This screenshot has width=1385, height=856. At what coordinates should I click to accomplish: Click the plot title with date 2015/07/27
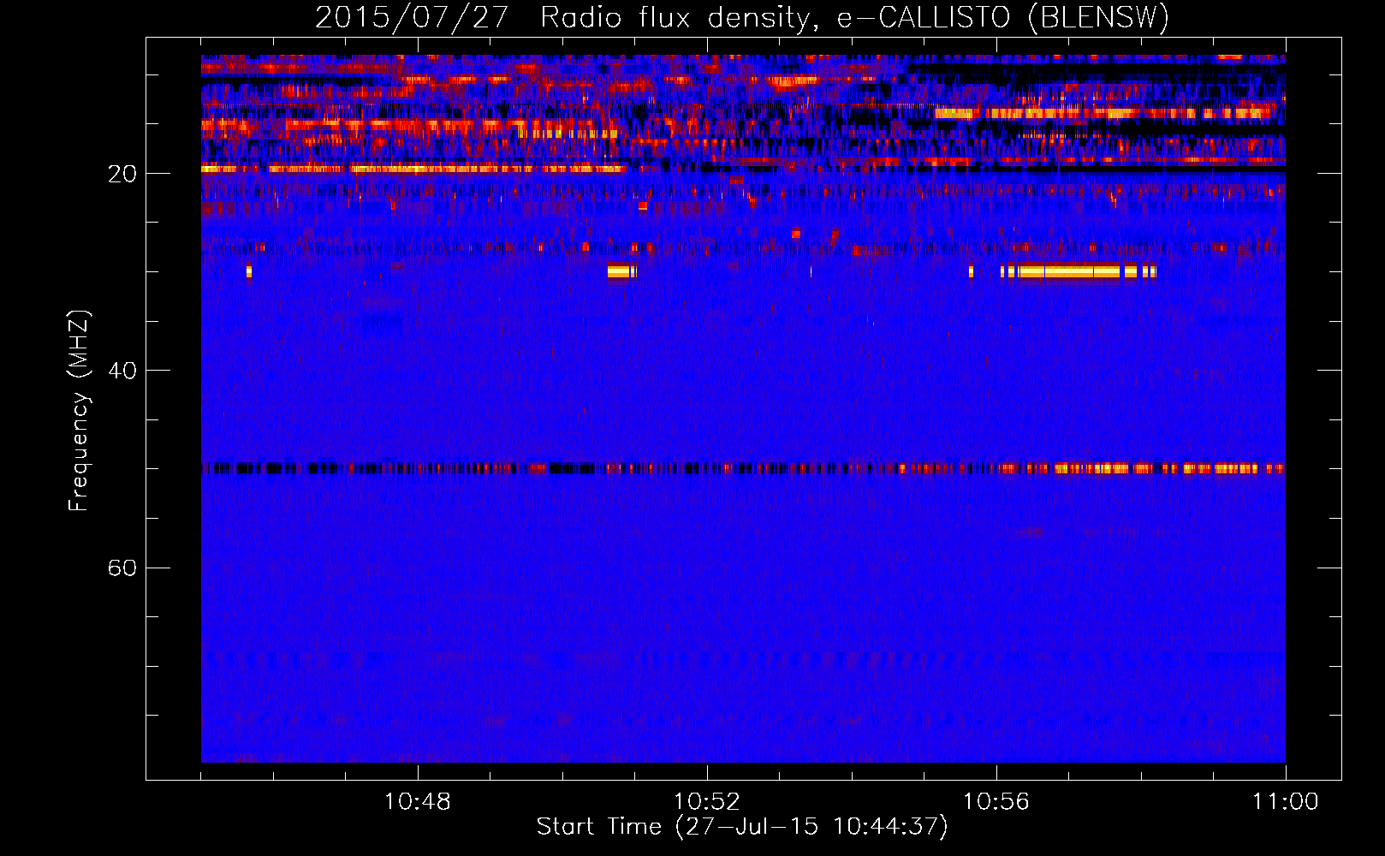click(742, 17)
